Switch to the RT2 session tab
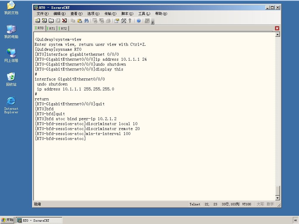 point(63,28)
